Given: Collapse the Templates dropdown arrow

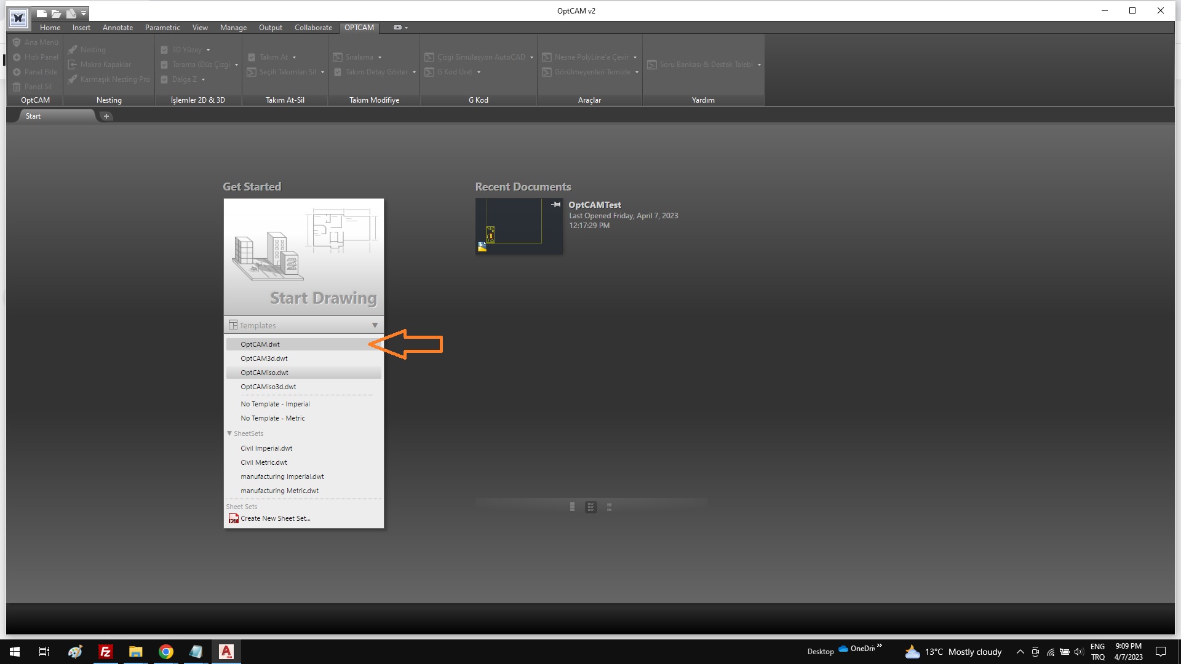Looking at the screenshot, I should coord(375,325).
